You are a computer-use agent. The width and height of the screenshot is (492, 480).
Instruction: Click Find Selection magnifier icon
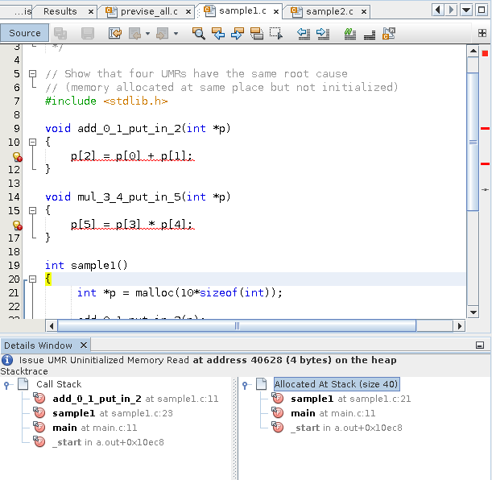(x=199, y=33)
